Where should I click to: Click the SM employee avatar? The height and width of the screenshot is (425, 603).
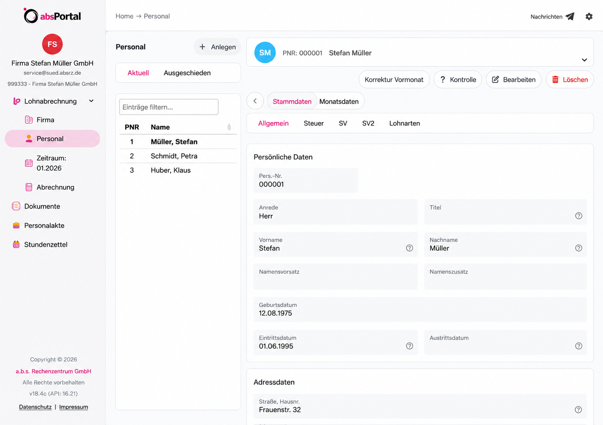pos(265,52)
